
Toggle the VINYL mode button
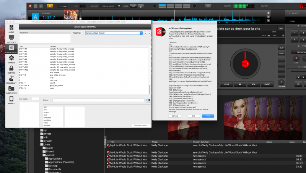tap(281, 53)
